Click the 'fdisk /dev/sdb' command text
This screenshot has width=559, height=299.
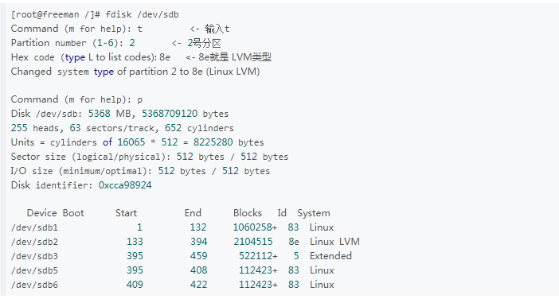142,14
